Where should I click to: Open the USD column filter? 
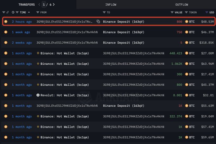click(x=207, y=12)
